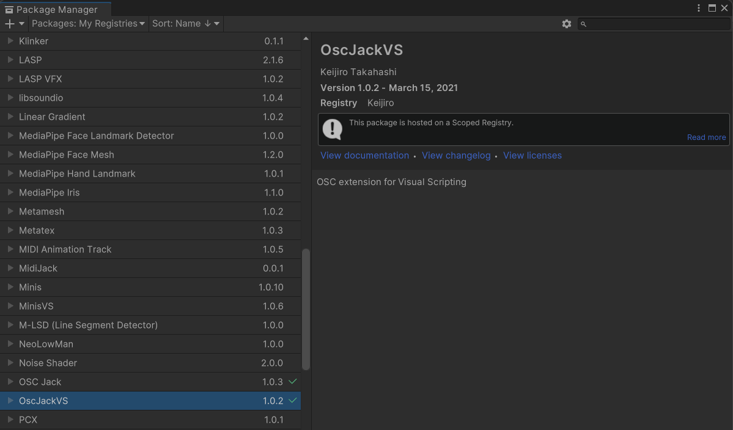Open the three-dot window options menu
733x430 pixels.
click(699, 8)
